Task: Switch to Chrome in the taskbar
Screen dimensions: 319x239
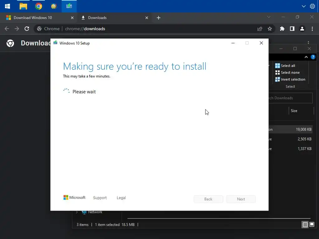Action: [38, 6]
